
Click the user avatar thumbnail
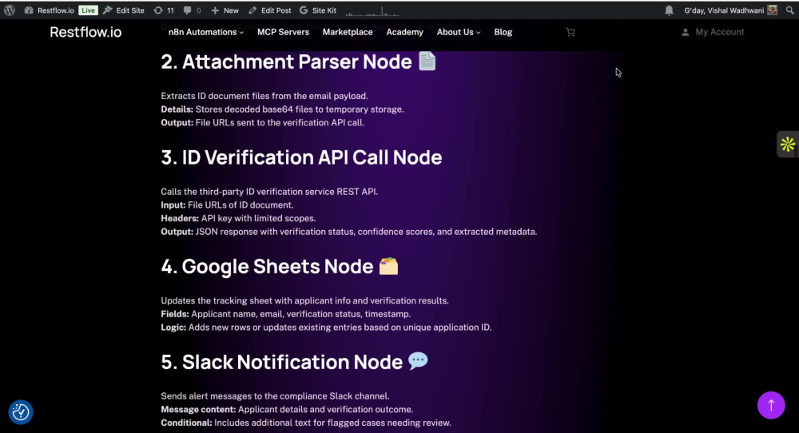click(773, 10)
